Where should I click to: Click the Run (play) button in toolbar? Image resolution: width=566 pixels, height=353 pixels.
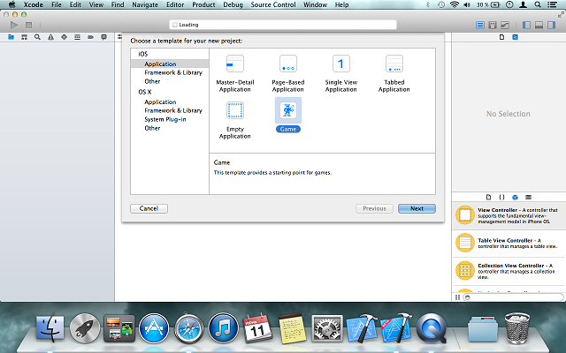tap(14, 25)
